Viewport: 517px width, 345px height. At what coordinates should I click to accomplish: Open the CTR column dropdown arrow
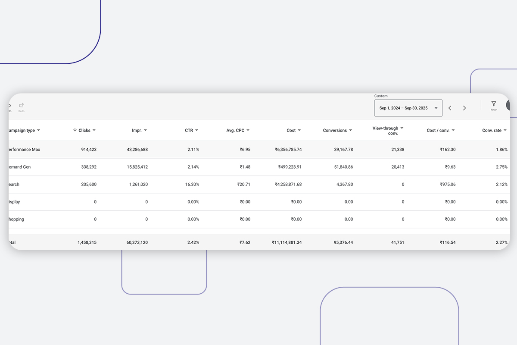point(197,131)
